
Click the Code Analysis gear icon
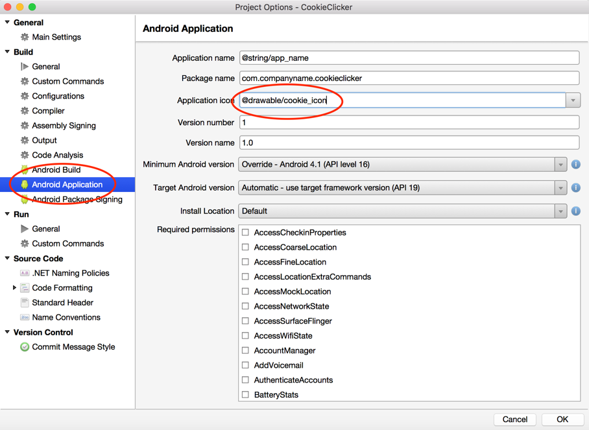tap(25, 155)
